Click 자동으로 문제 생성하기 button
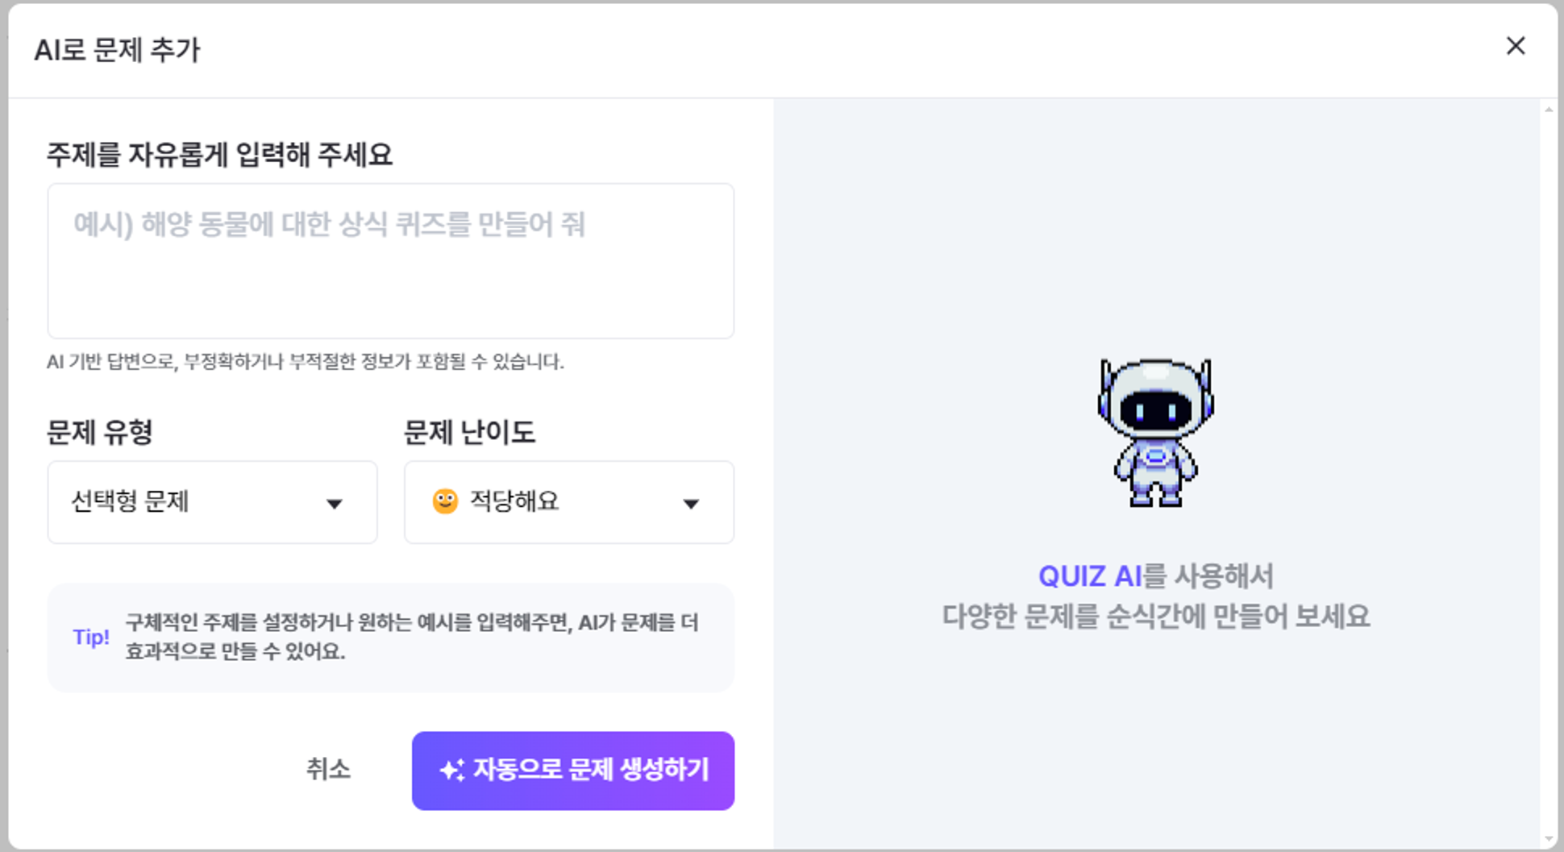This screenshot has height=852, width=1564. [572, 771]
